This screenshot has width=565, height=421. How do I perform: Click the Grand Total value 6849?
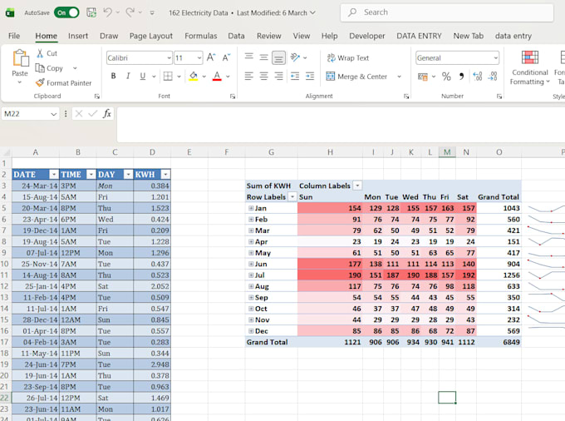coord(511,342)
